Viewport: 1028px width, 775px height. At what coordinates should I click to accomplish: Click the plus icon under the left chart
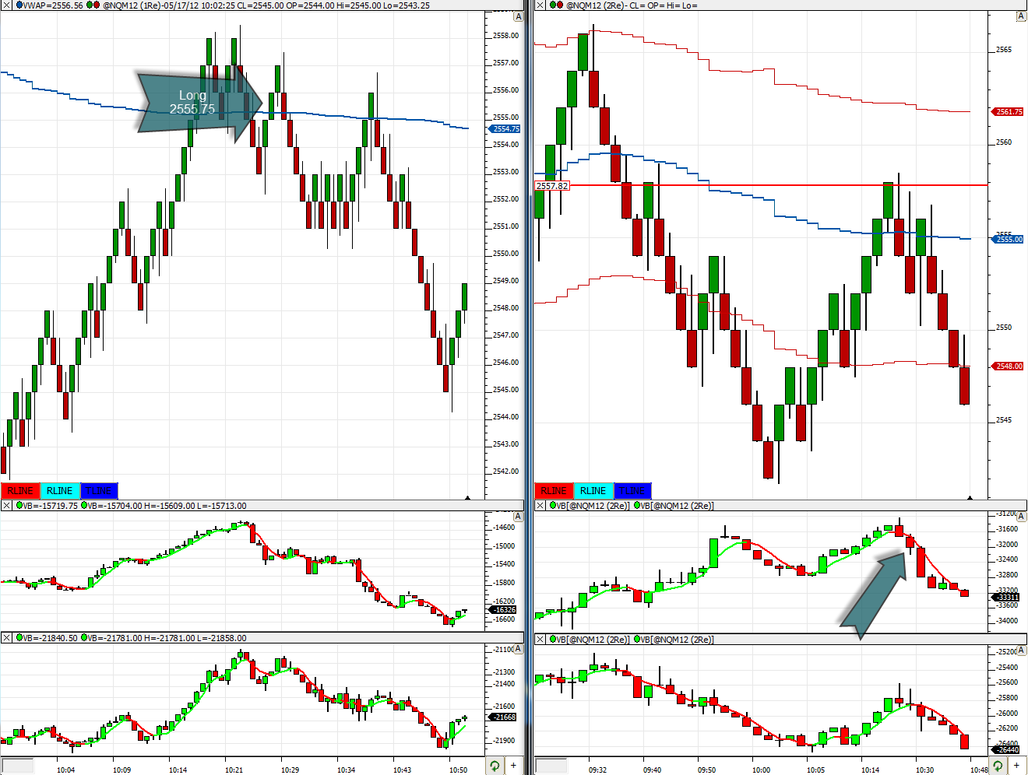(x=513, y=766)
